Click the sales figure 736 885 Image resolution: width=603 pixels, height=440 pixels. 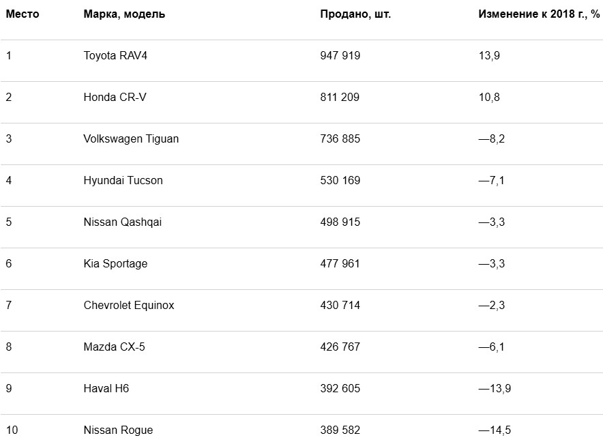click(340, 139)
